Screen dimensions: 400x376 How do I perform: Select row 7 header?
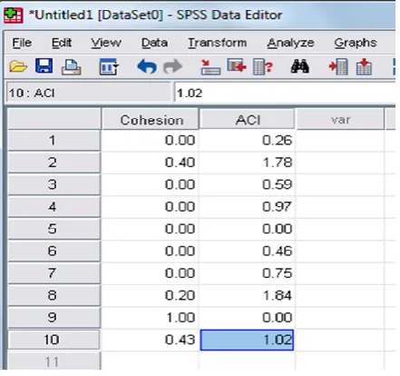coord(54,273)
